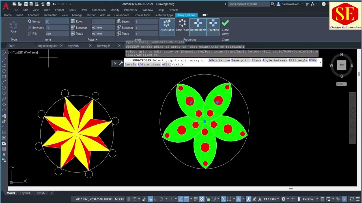Select the Line tool in draw toolbar
The width and height of the screenshot is (362, 203).
click(x=4, y=54)
